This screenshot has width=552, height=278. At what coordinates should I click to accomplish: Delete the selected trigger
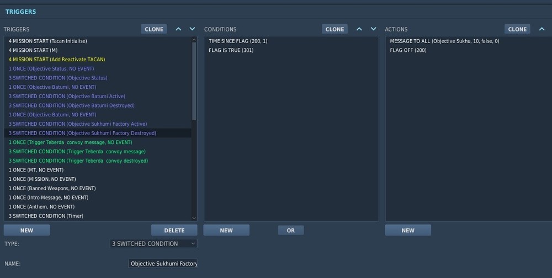(x=174, y=230)
